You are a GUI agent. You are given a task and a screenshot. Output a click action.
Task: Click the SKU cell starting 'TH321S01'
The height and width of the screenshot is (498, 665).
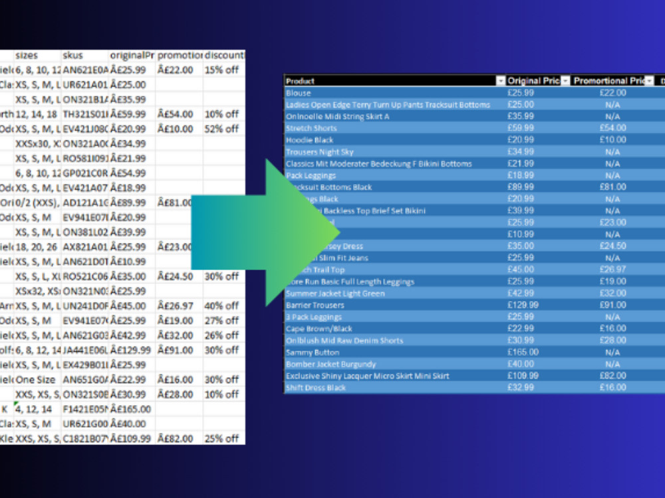click(x=85, y=114)
